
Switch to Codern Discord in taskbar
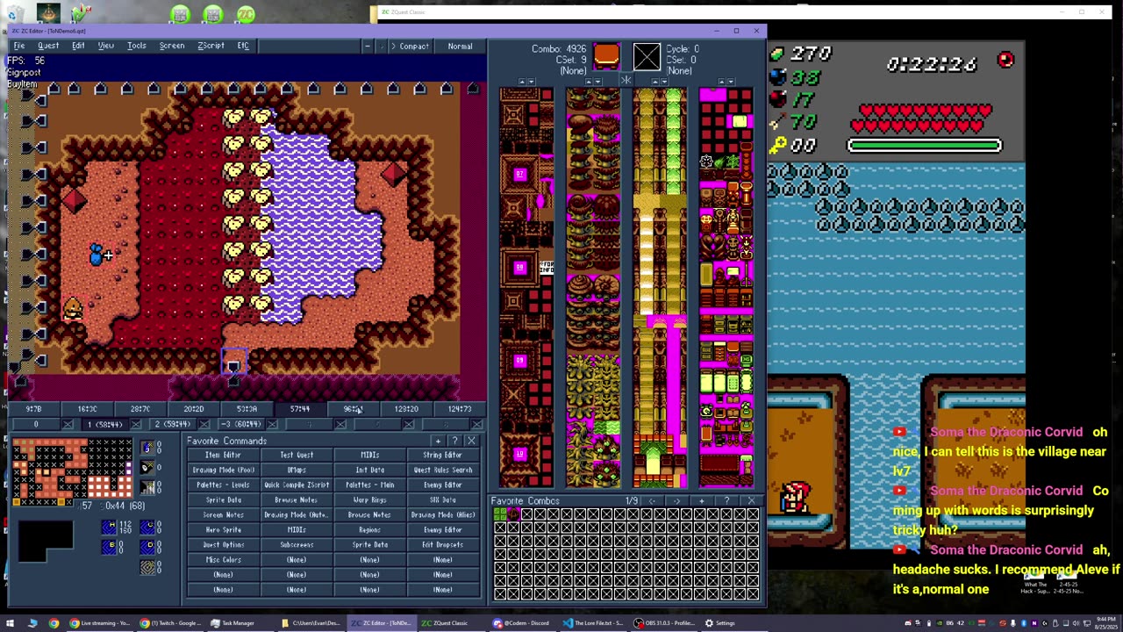point(521,623)
